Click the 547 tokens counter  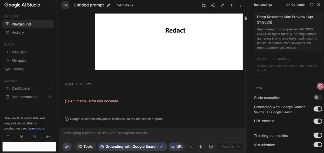pos(125,5)
